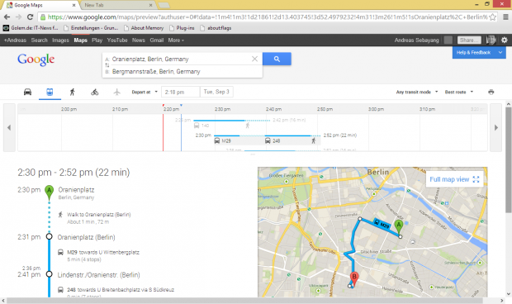Open Plug-ins bookmark
This screenshot has height=304, width=512.
click(182, 28)
